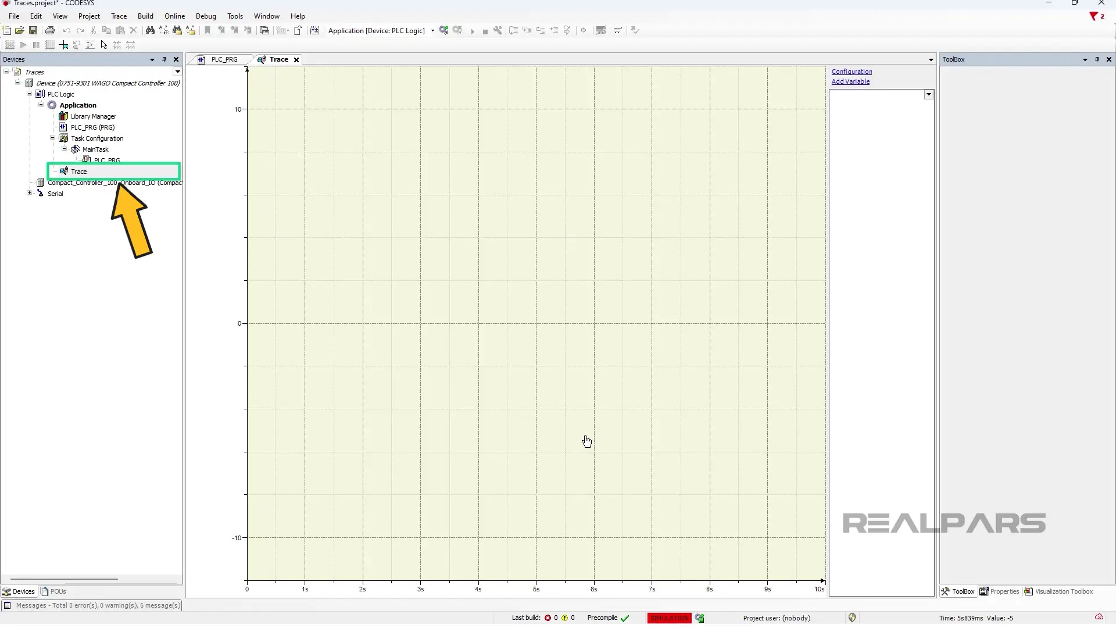Click the Compress time axis icon
This screenshot has width=1116, height=628.
point(117,45)
